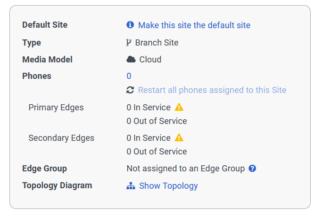Click the Primary Edges warning triangle
This screenshot has width=322, height=215.
click(179, 107)
